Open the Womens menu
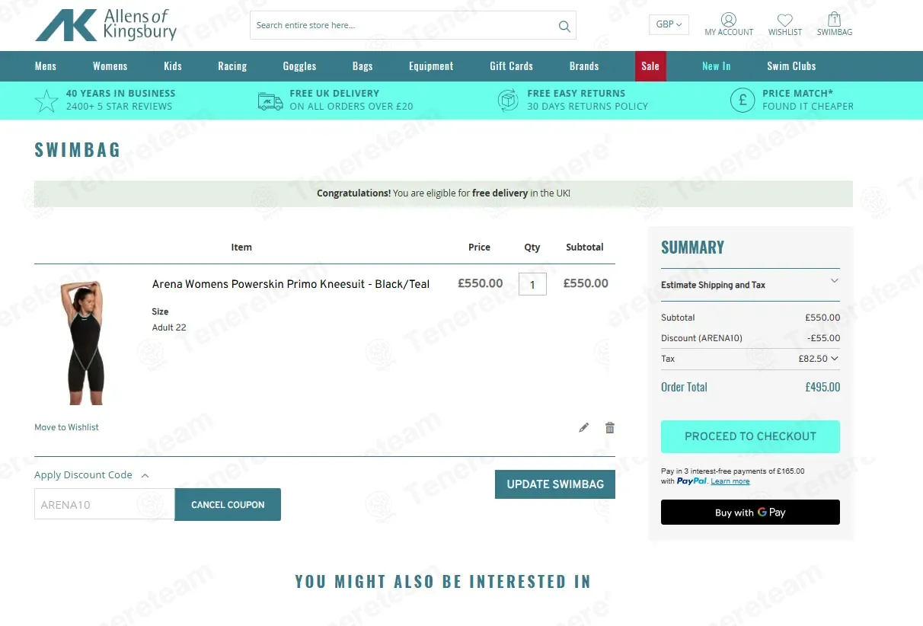Screen dimensions: 923x626 tap(110, 66)
